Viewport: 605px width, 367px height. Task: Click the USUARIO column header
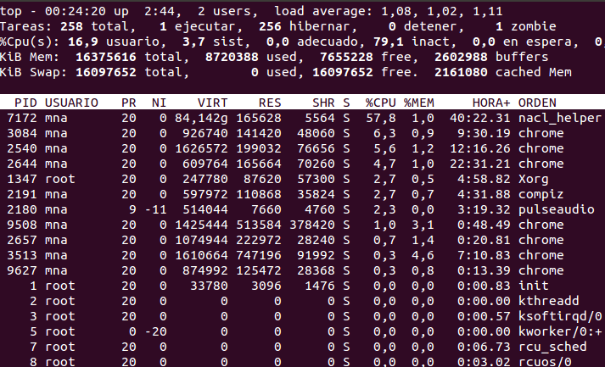[71, 103]
